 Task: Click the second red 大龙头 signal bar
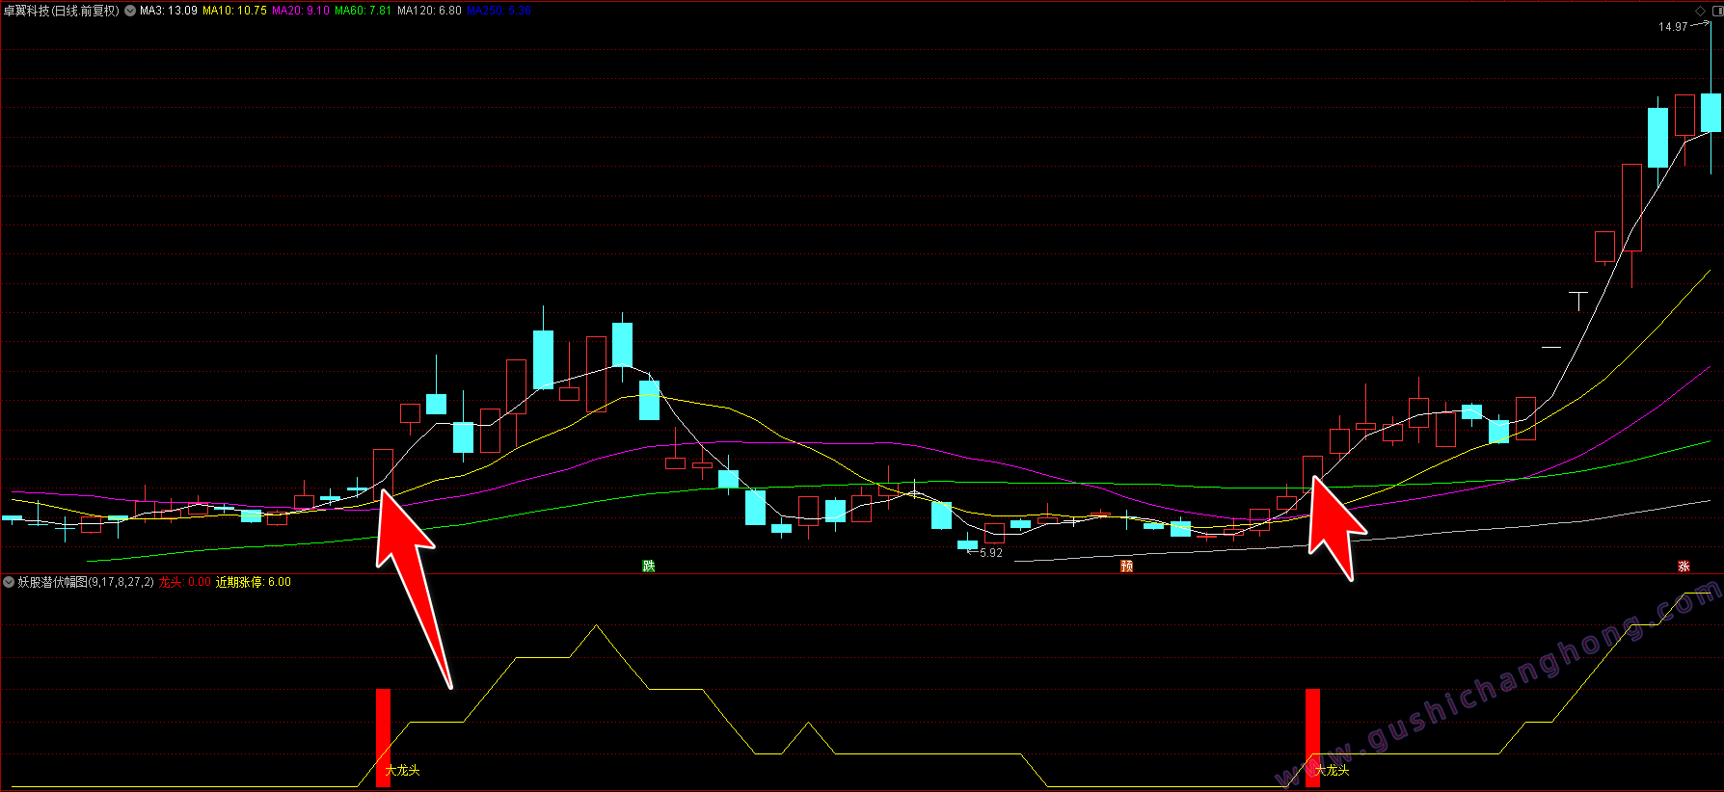(x=1312, y=738)
